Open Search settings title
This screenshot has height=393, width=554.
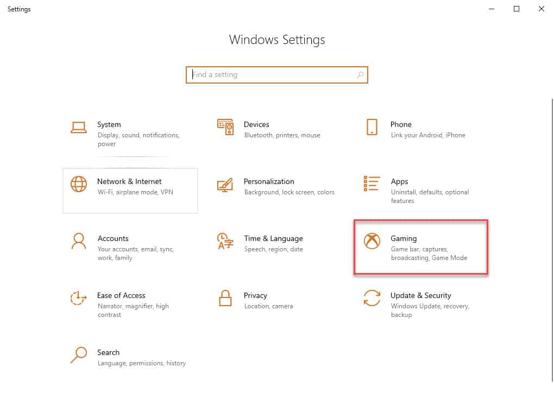109,353
